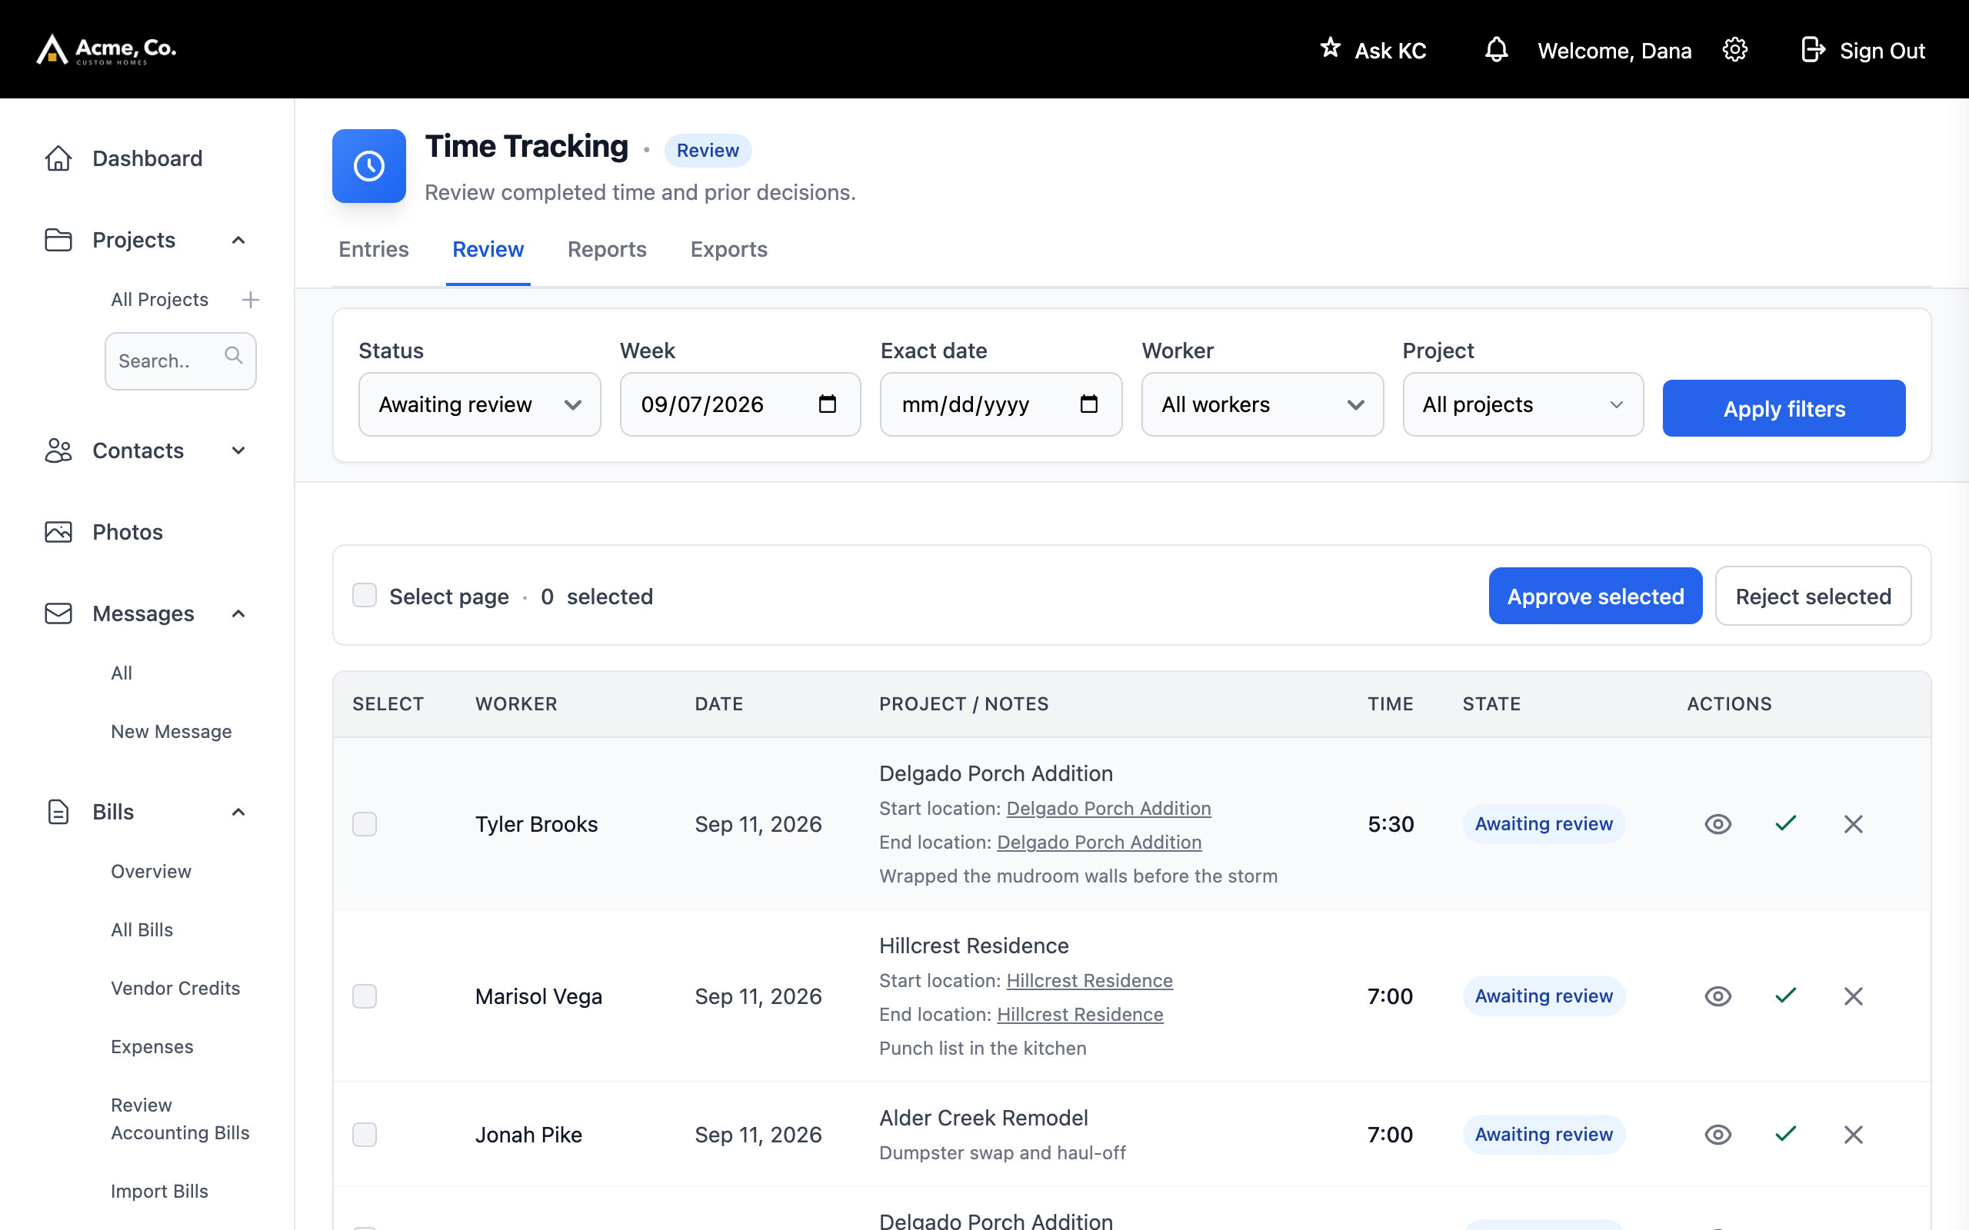Image resolution: width=1969 pixels, height=1230 pixels.
Task: Click the Ask KC star icon
Action: 1331,48
